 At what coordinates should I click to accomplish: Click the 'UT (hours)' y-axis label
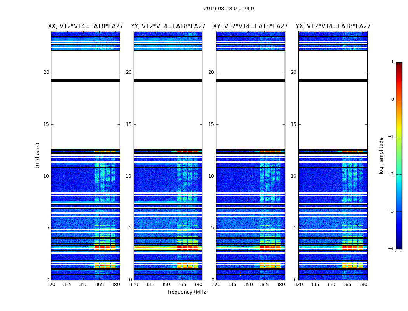pos(38,155)
